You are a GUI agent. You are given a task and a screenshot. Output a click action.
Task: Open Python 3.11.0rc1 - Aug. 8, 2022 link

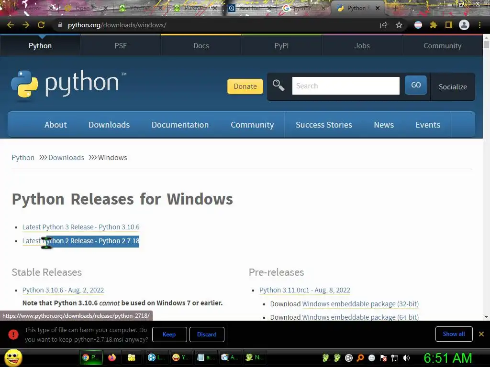(x=305, y=290)
